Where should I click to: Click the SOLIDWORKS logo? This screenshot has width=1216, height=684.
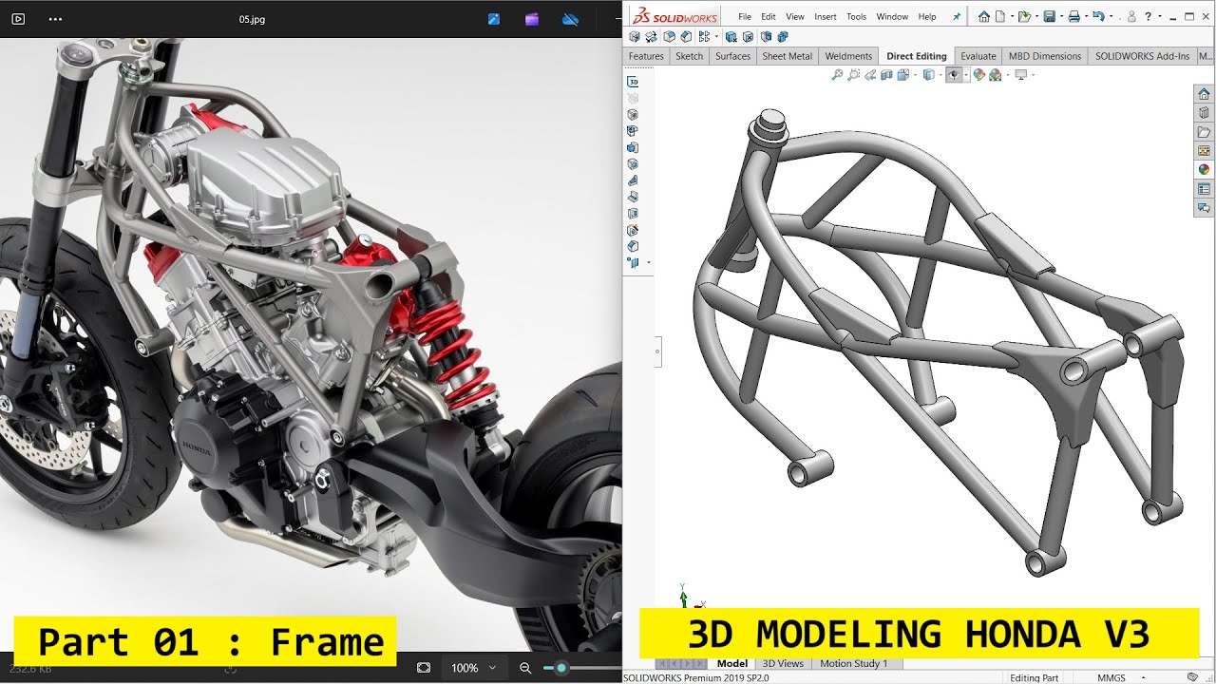click(x=675, y=16)
